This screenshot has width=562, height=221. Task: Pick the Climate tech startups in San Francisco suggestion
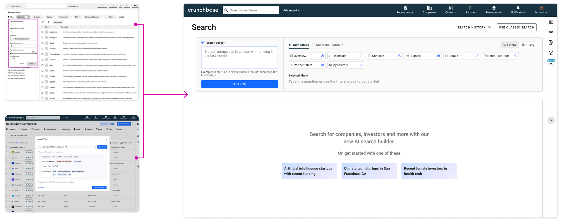(369, 171)
